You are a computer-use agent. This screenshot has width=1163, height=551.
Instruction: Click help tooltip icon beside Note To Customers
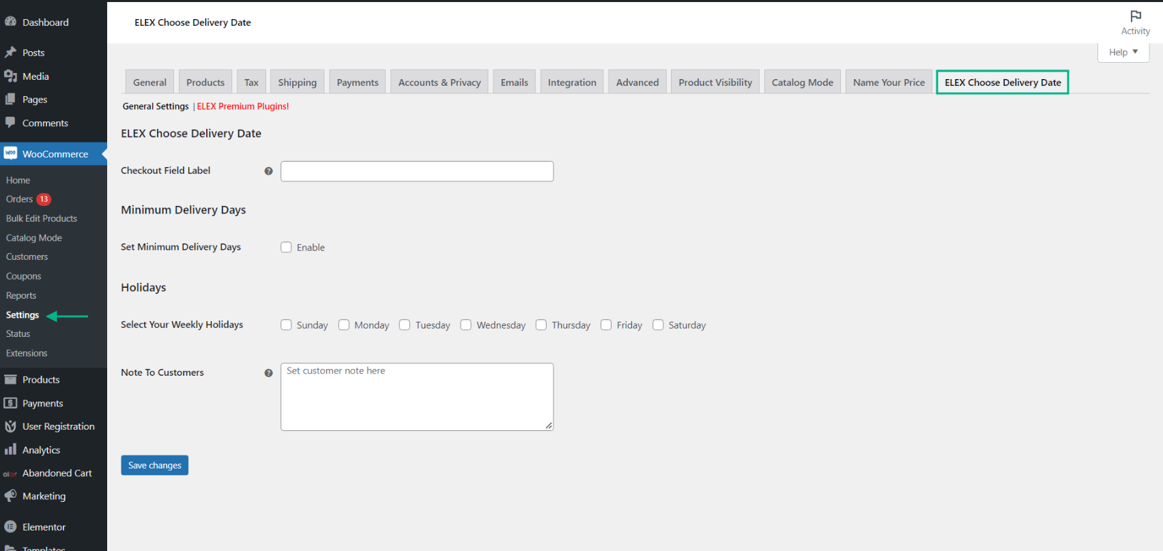[268, 373]
